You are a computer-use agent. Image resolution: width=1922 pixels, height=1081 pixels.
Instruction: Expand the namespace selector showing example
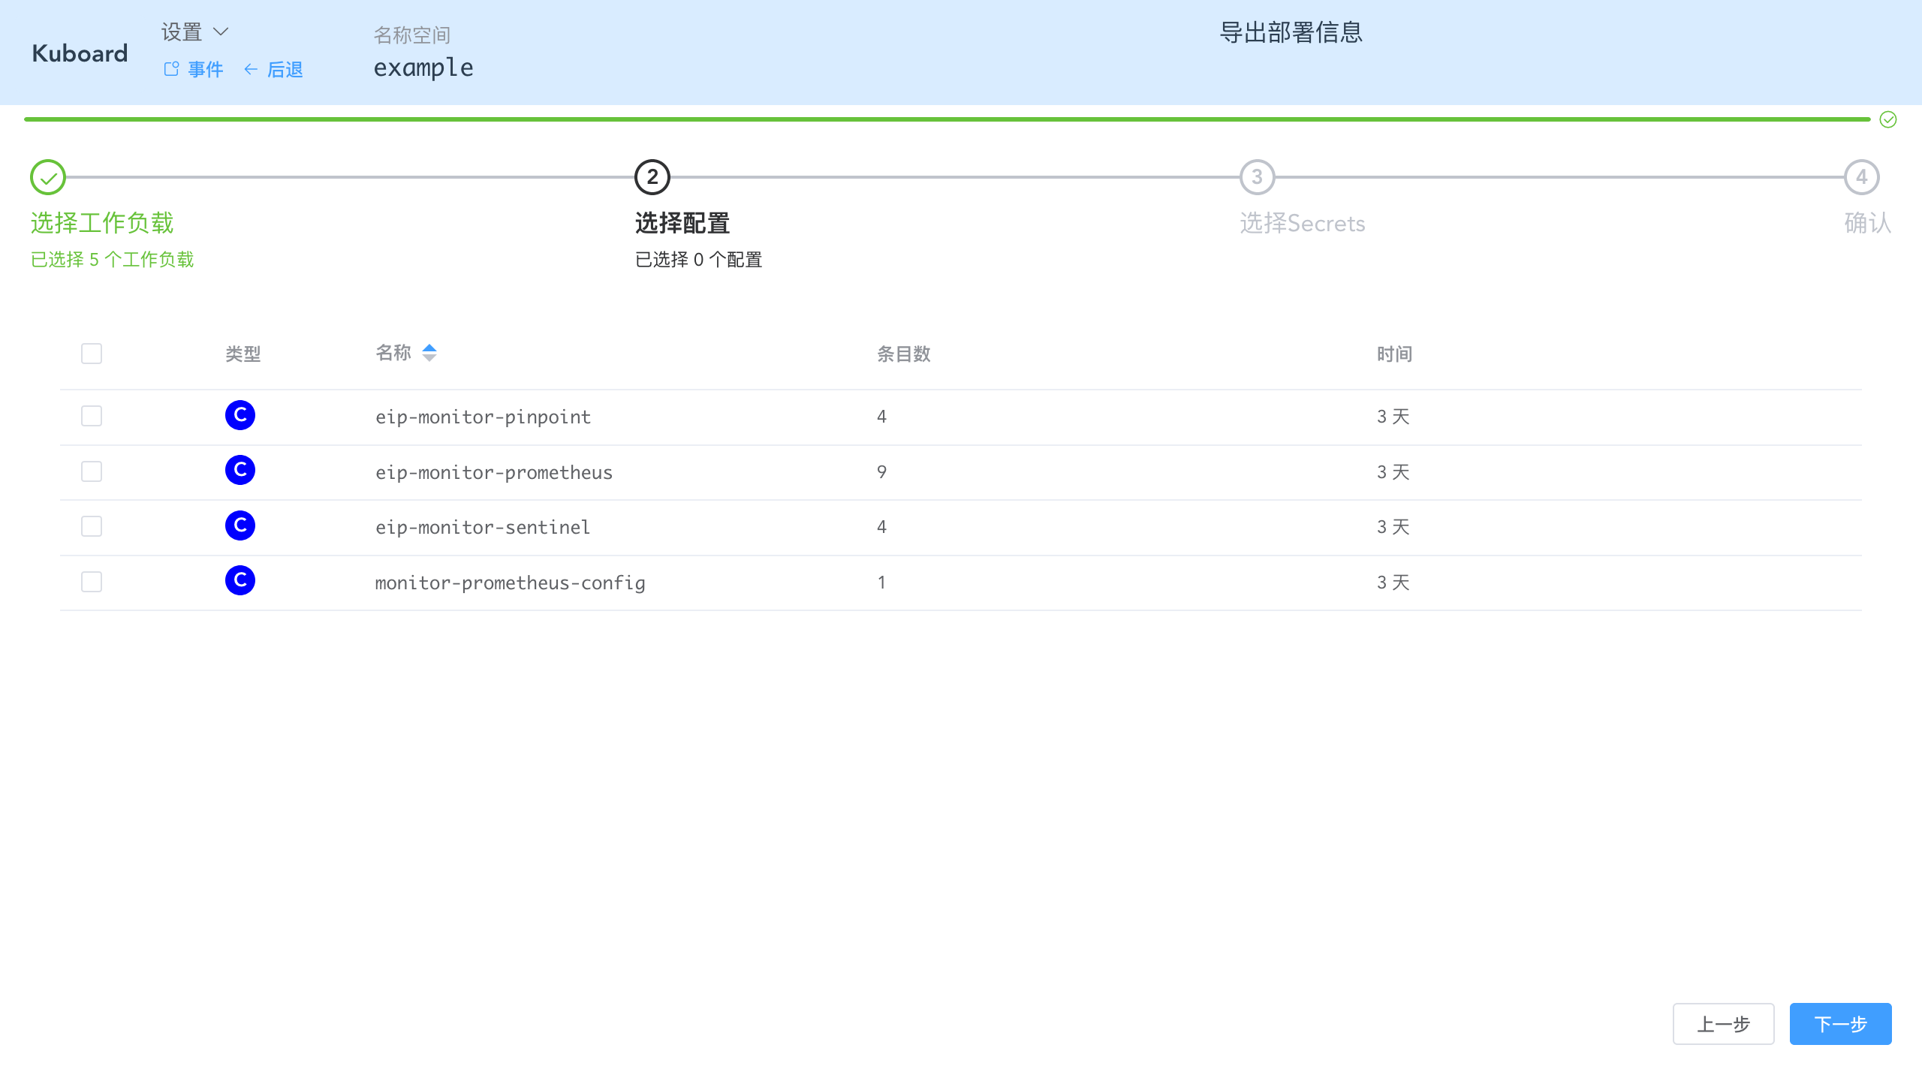(x=424, y=67)
